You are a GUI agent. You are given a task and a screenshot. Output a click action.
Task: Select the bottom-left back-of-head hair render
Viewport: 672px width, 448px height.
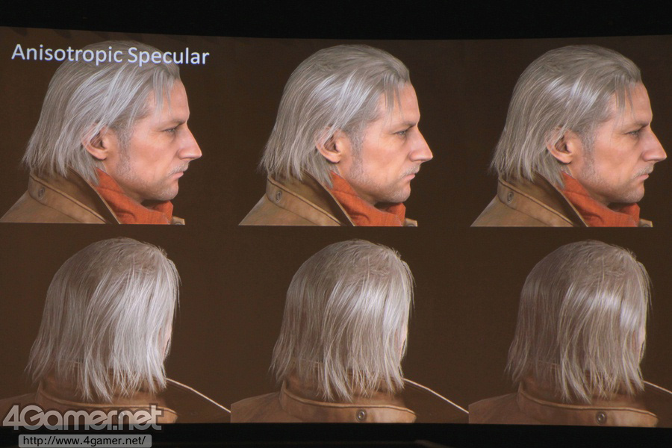(x=115, y=330)
